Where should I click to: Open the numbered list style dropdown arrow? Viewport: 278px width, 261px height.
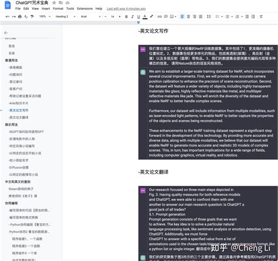pyautogui.click(x=242, y=16)
